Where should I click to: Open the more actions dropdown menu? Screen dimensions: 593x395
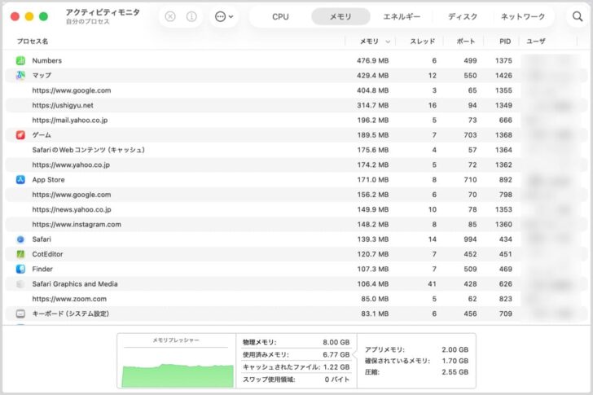point(224,16)
